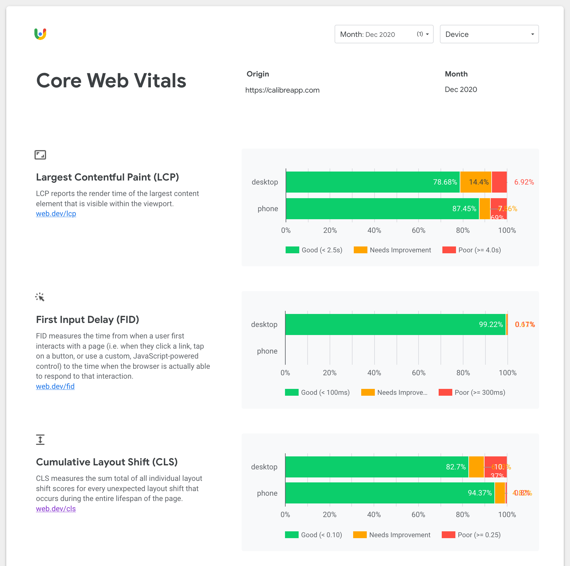The width and height of the screenshot is (570, 566).
Task: Click the First Input Delay cursor icon
Action: [x=40, y=297]
